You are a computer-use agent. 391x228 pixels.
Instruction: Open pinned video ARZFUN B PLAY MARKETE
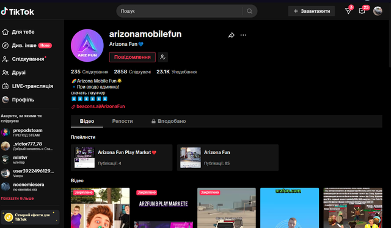click(163, 208)
